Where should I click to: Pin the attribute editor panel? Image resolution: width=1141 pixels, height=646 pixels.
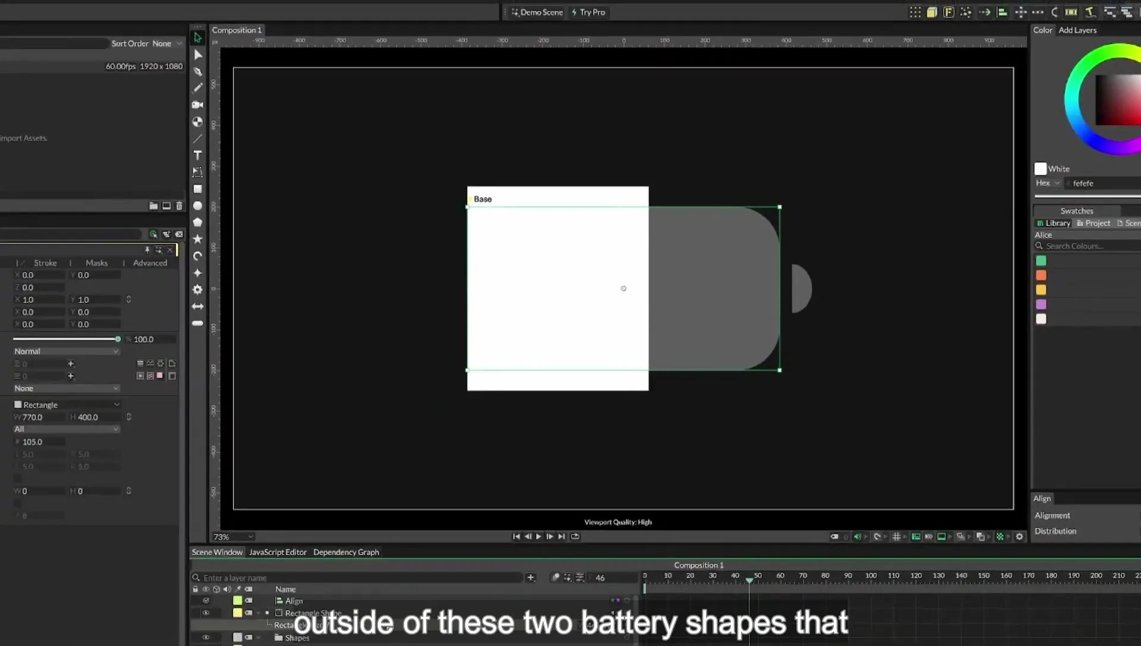[x=147, y=250]
